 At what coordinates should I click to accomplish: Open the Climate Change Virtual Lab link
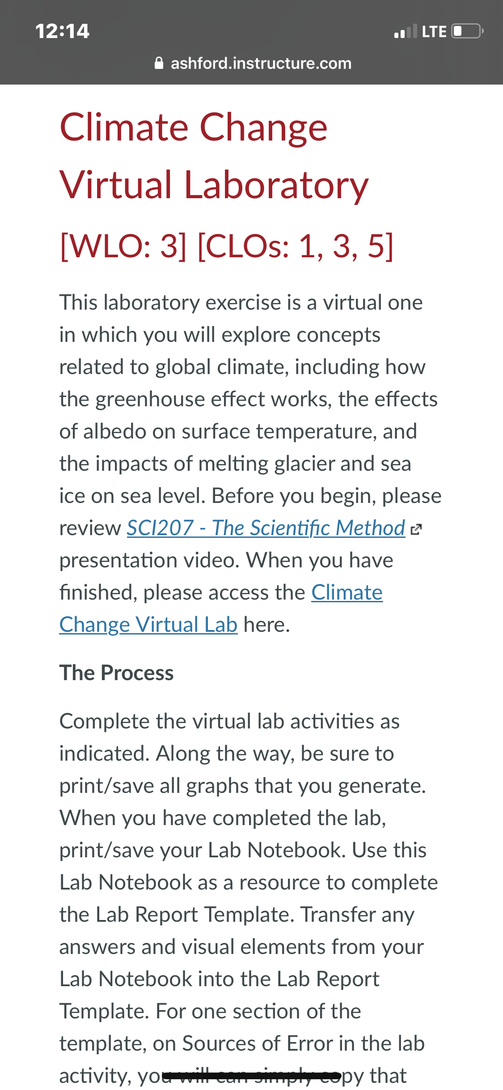[221, 609]
